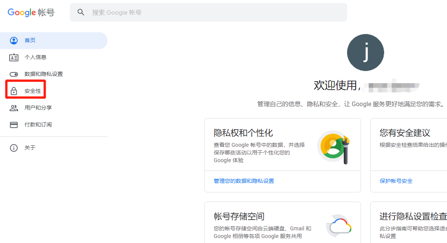Click the 欢迎使用 welcome heading

tap(337, 85)
